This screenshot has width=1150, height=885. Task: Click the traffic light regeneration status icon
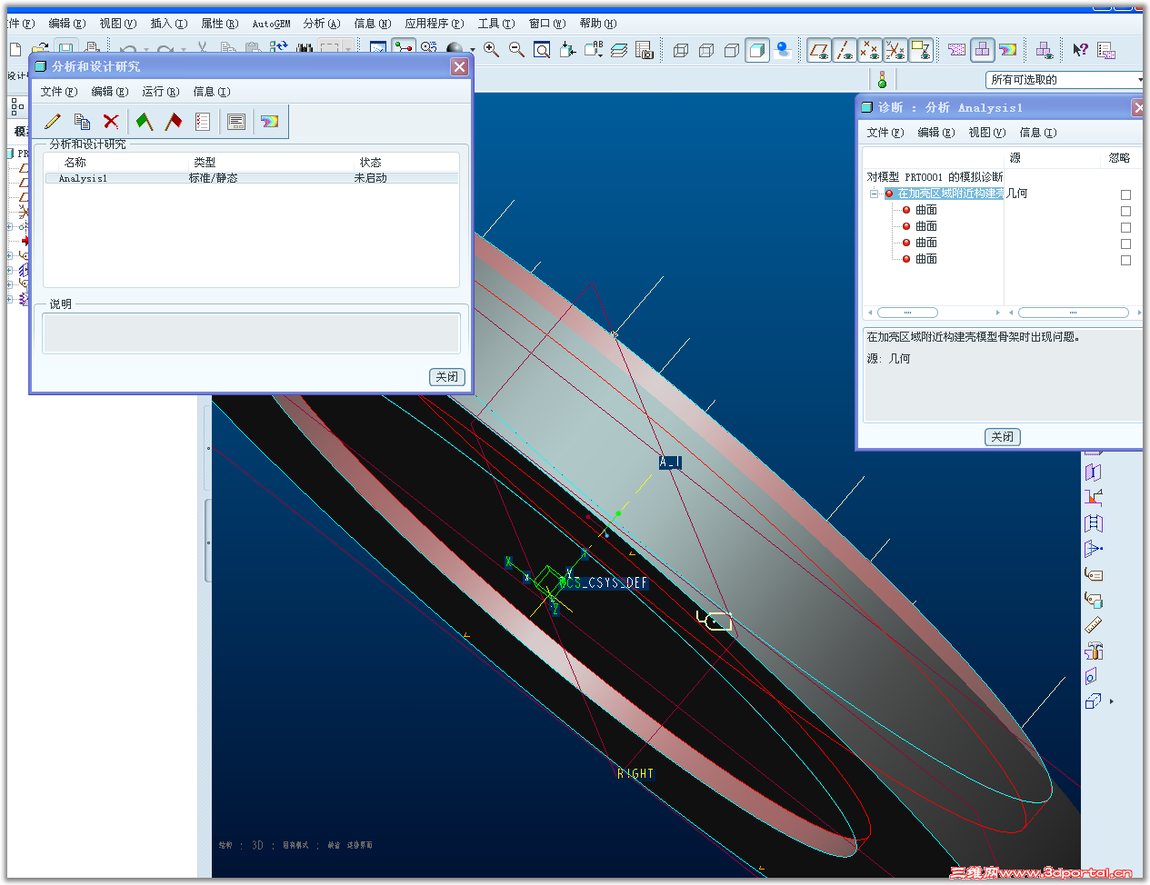(881, 79)
